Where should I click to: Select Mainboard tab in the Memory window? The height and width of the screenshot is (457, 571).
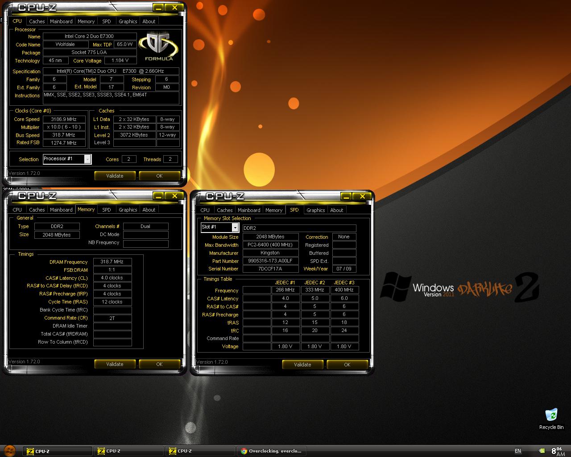click(61, 210)
